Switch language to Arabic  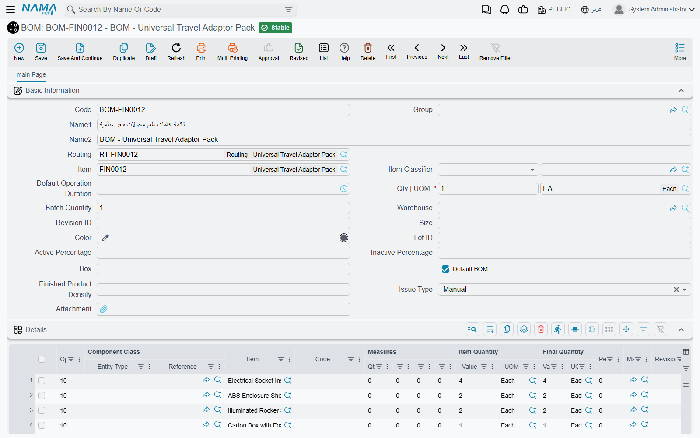pos(591,9)
